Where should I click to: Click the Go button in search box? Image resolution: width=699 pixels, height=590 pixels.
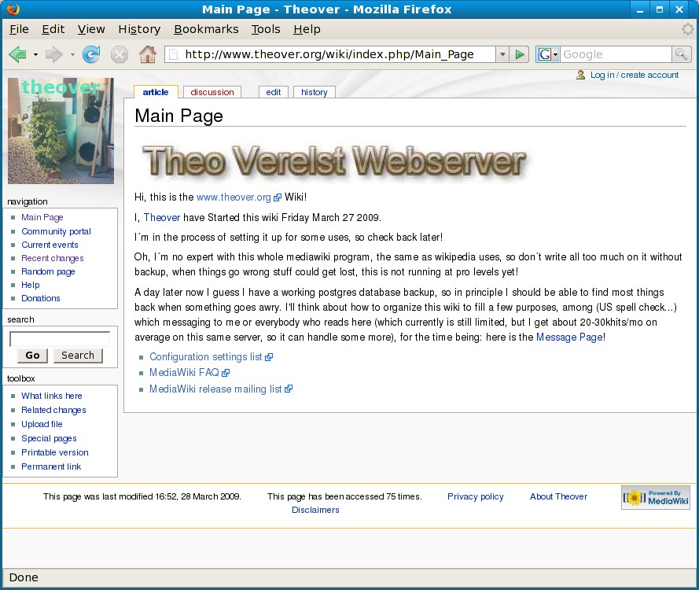pos(32,356)
